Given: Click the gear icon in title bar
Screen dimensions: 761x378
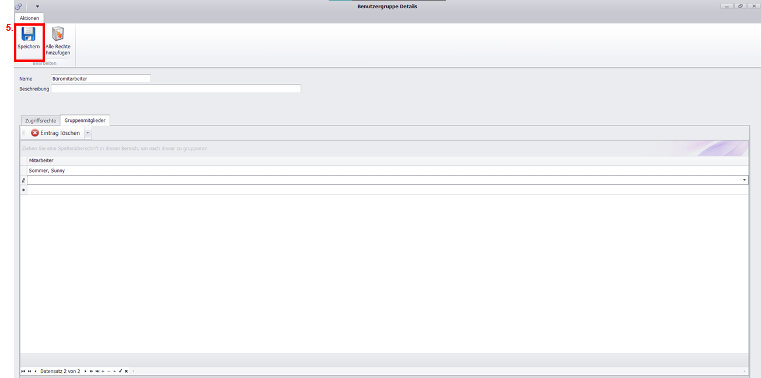Looking at the screenshot, I should click(18, 6).
